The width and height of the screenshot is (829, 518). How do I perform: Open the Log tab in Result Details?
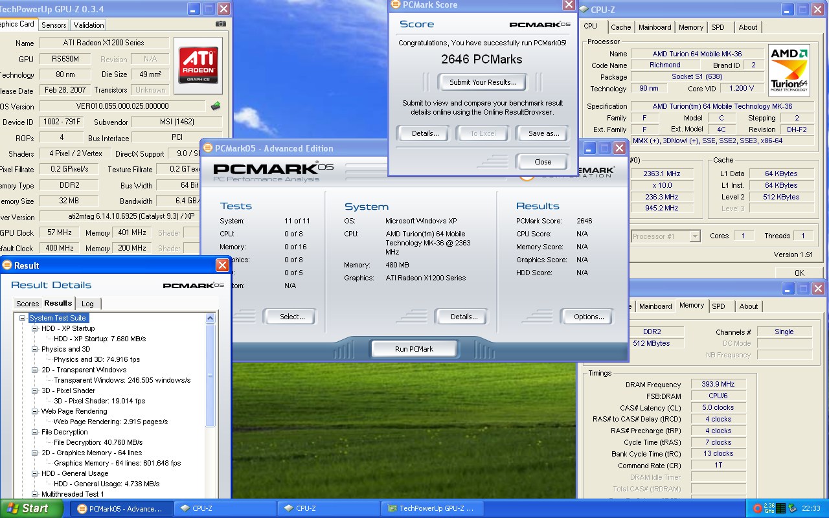(87, 304)
